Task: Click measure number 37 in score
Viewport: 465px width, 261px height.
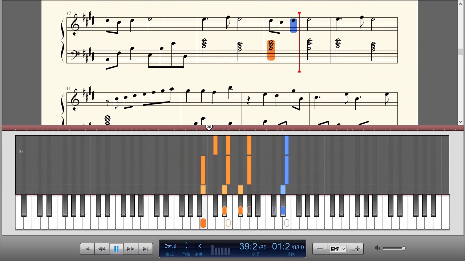Action: point(68,13)
